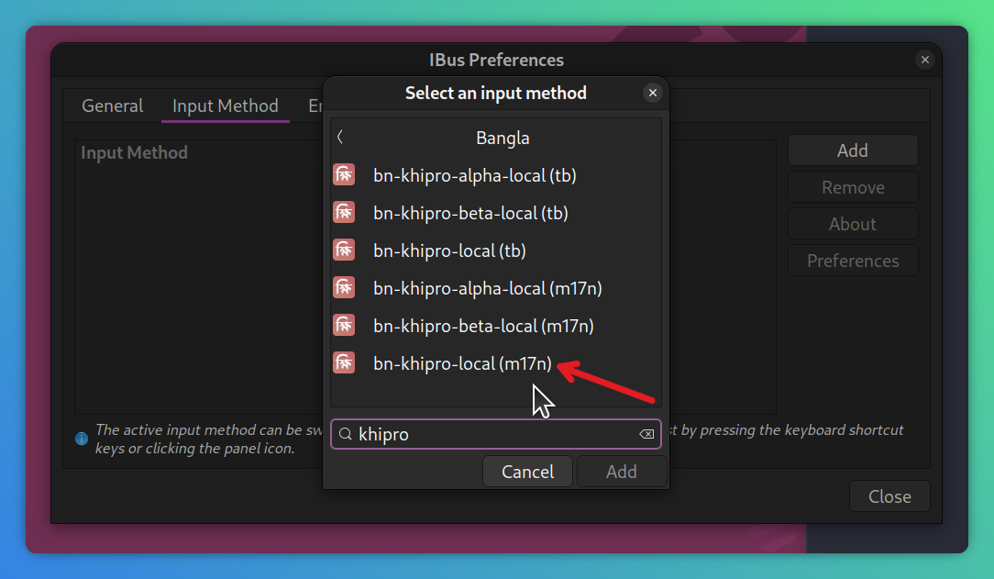The height and width of the screenshot is (579, 994).
Task: Open the Input Method tab
Action: coord(225,106)
